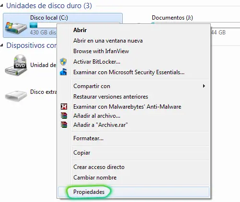The width and height of the screenshot is (240, 202).
Task: Click the BitLocker shield icon
Action: tap(63, 62)
